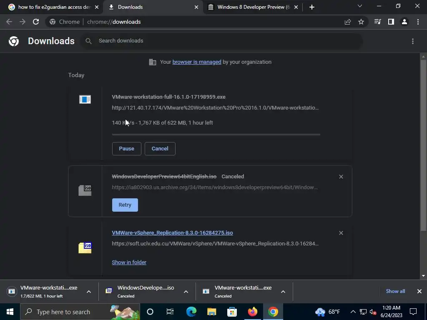Open the new tab plus button
Screen dimensions: 427x320
click(312, 7)
